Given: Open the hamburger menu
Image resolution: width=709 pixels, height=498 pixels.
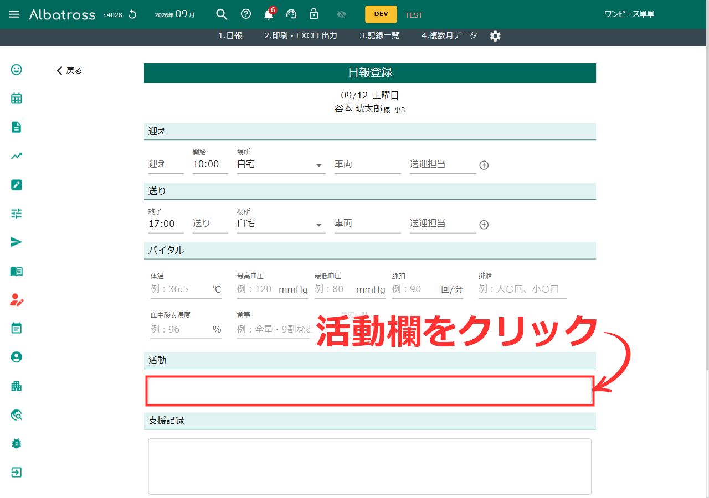Looking at the screenshot, I should (14, 14).
